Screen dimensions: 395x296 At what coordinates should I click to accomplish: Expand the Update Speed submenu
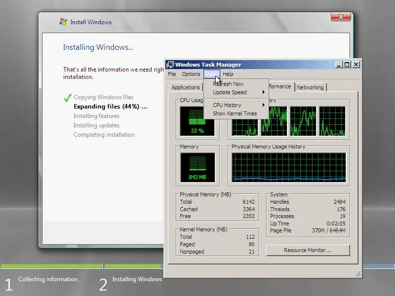[x=236, y=92]
